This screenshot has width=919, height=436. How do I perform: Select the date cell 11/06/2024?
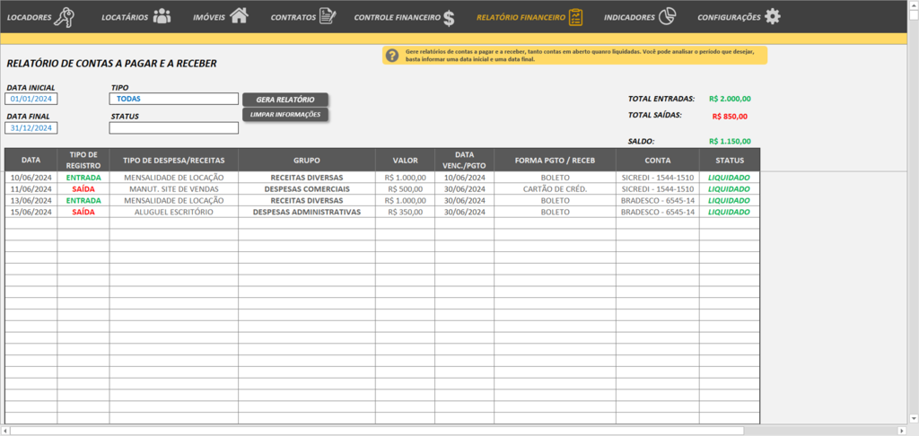pyautogui.click(x=31, y=188)
